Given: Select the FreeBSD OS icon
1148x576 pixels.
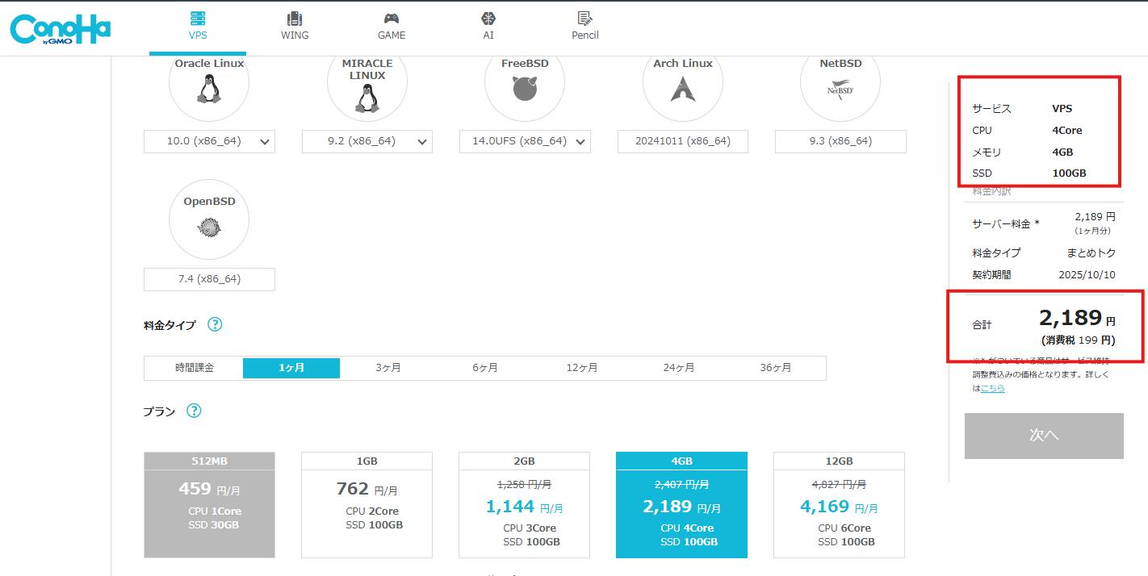Looking at the screenshot, I should (525, 89).
